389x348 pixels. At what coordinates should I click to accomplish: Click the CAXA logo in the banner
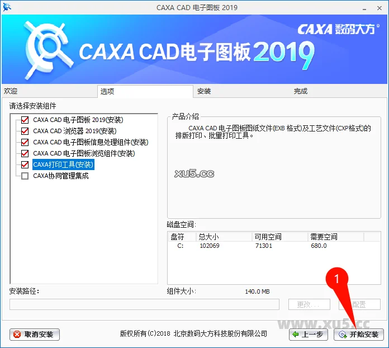point(48,49)
